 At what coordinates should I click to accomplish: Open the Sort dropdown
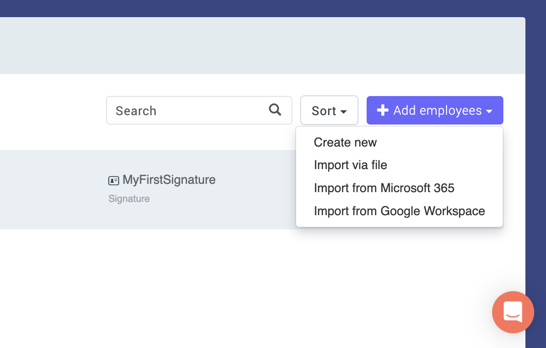[329, 110]
